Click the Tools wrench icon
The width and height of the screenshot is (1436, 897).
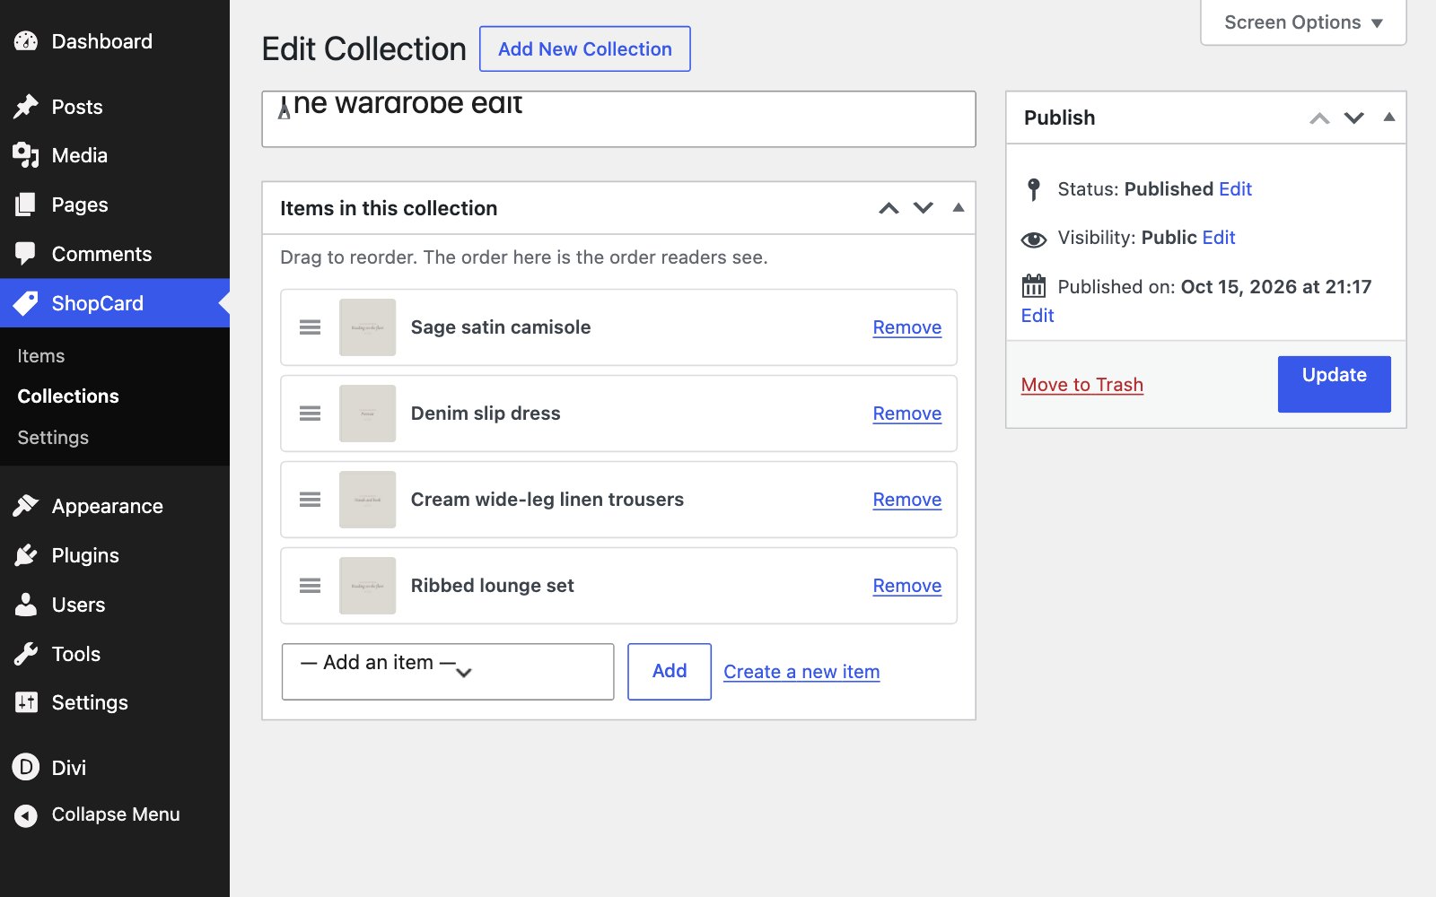click(x=26, y=654)
